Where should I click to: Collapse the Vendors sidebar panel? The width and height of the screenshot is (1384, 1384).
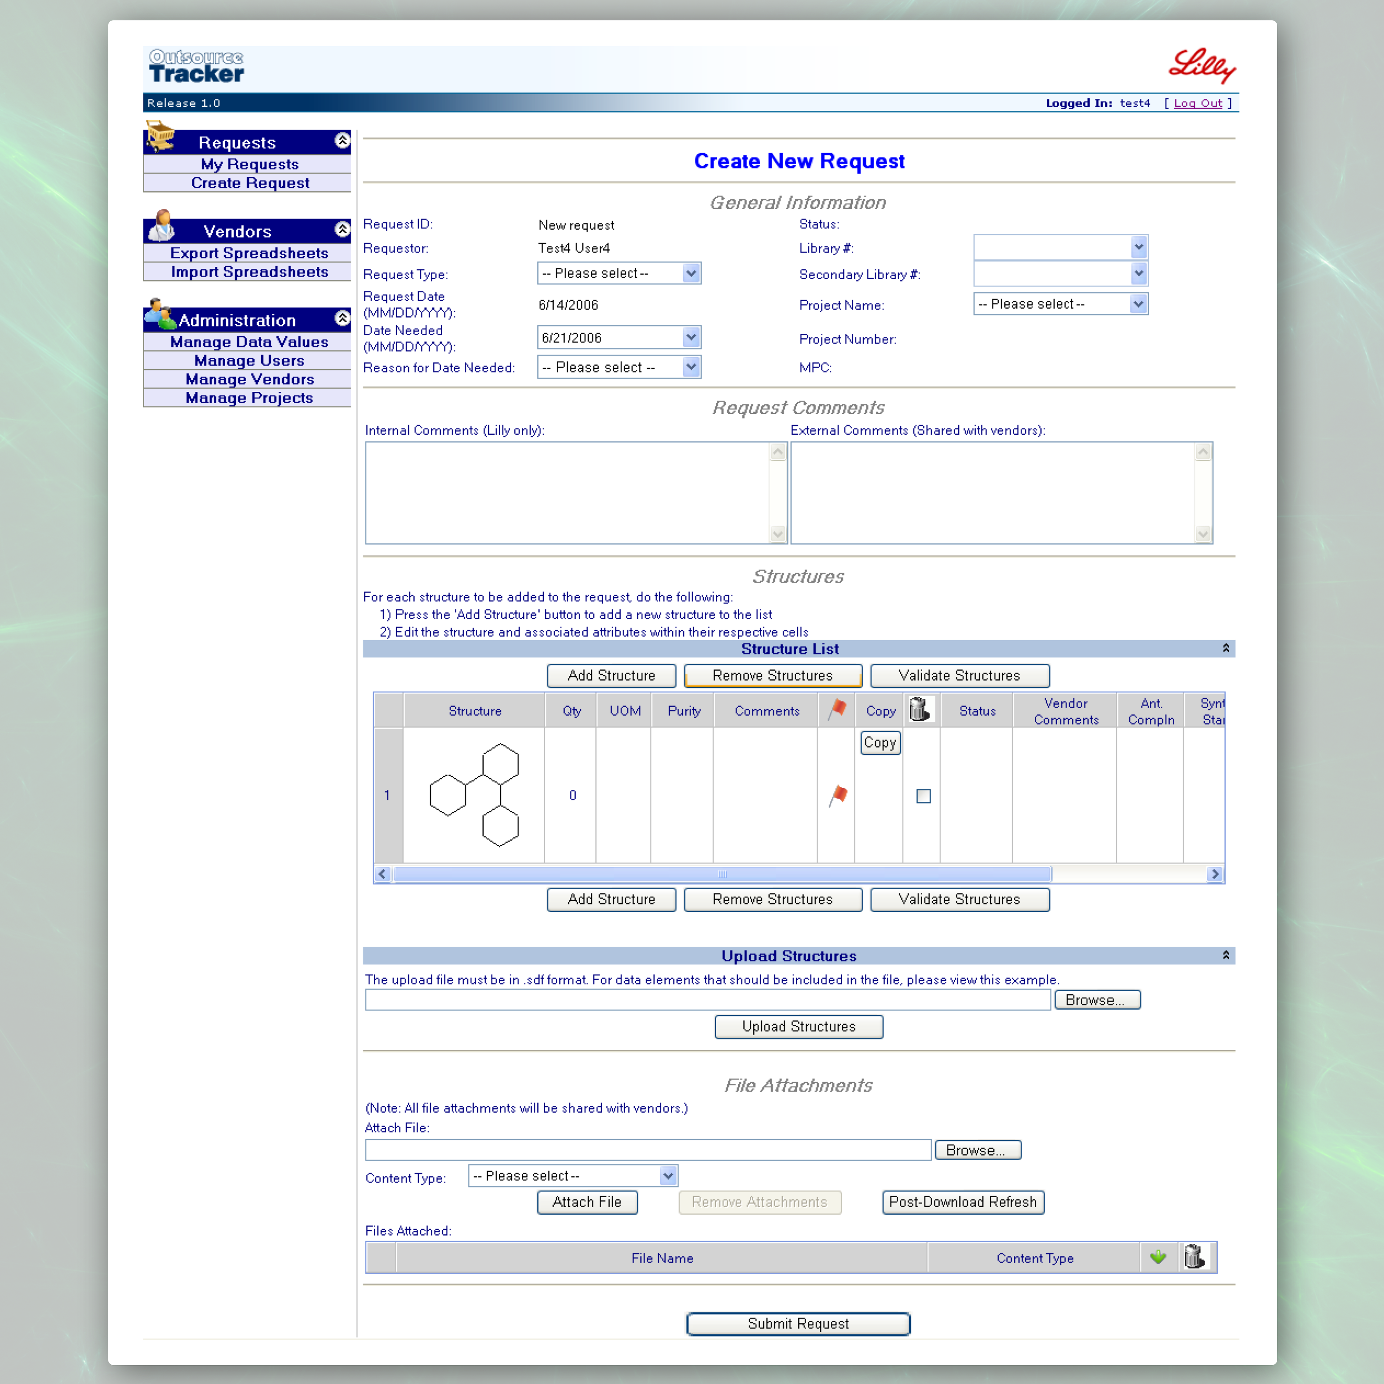click(x=342, y=230)
